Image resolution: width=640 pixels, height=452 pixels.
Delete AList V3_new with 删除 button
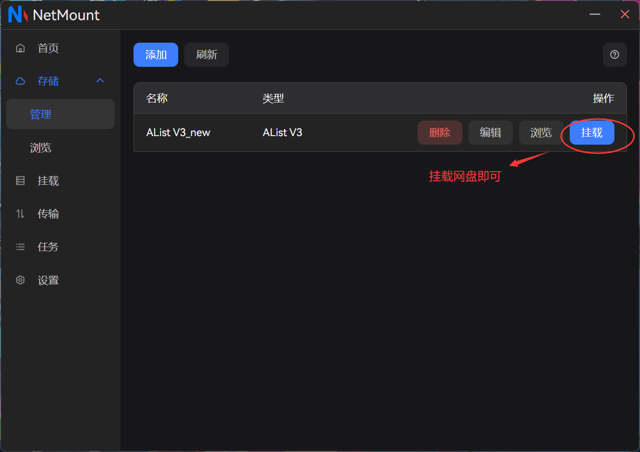pos(440,133)
